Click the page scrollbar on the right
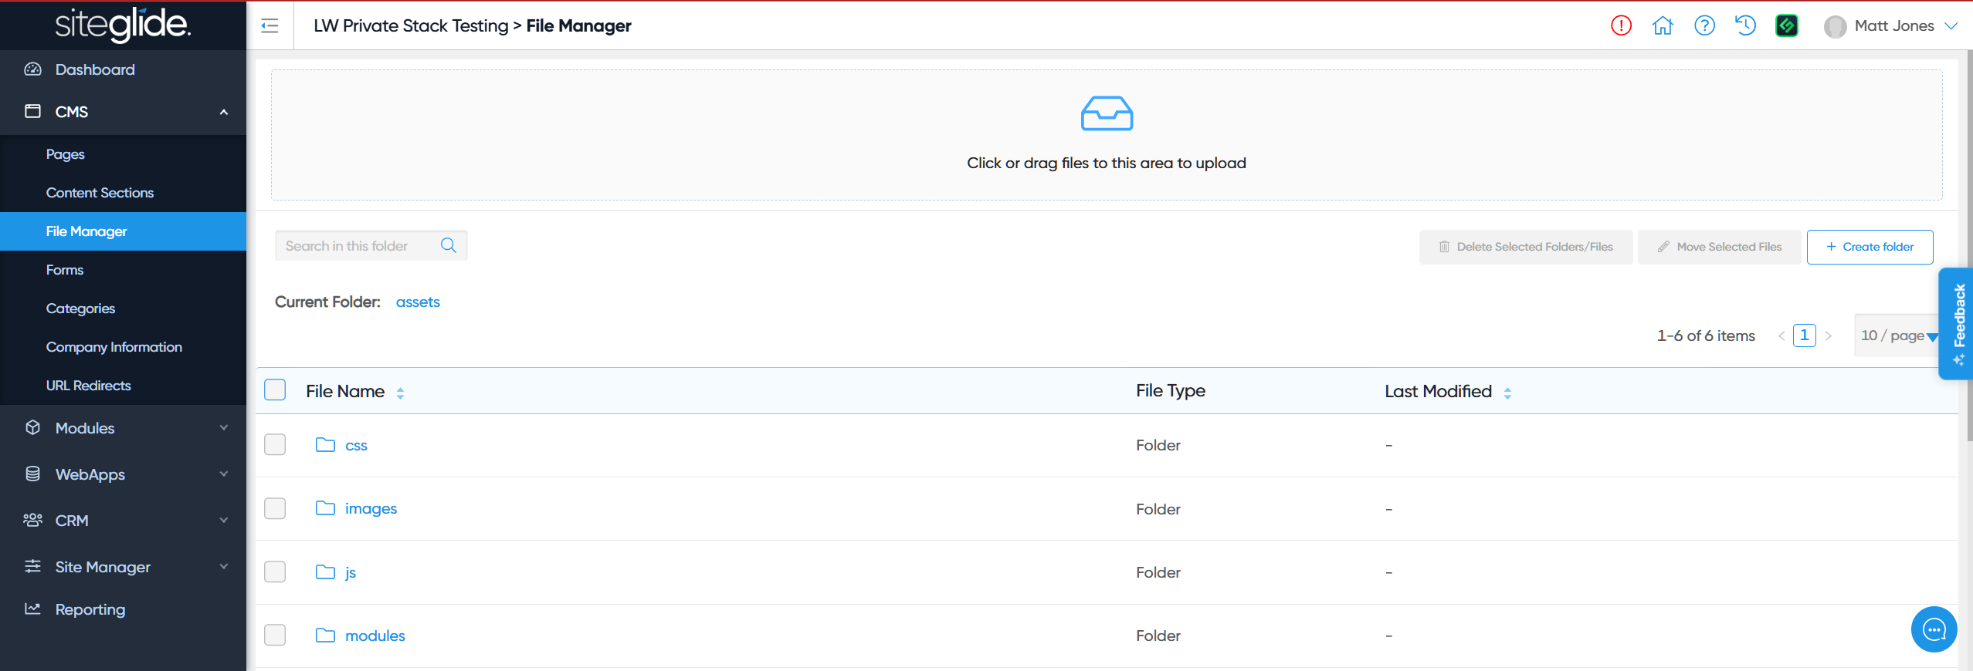This screenshot has height=671, width=1973. coord(1967,247)
